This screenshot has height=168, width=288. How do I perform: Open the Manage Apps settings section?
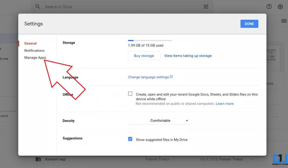(35, 57)
